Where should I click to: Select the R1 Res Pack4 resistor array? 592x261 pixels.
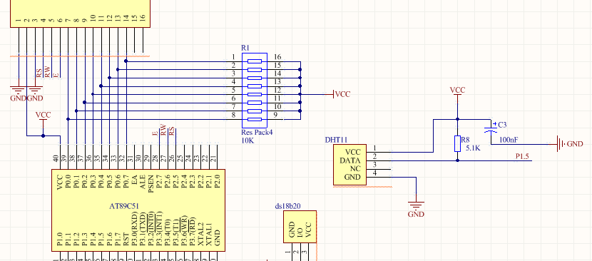(255, 91)
